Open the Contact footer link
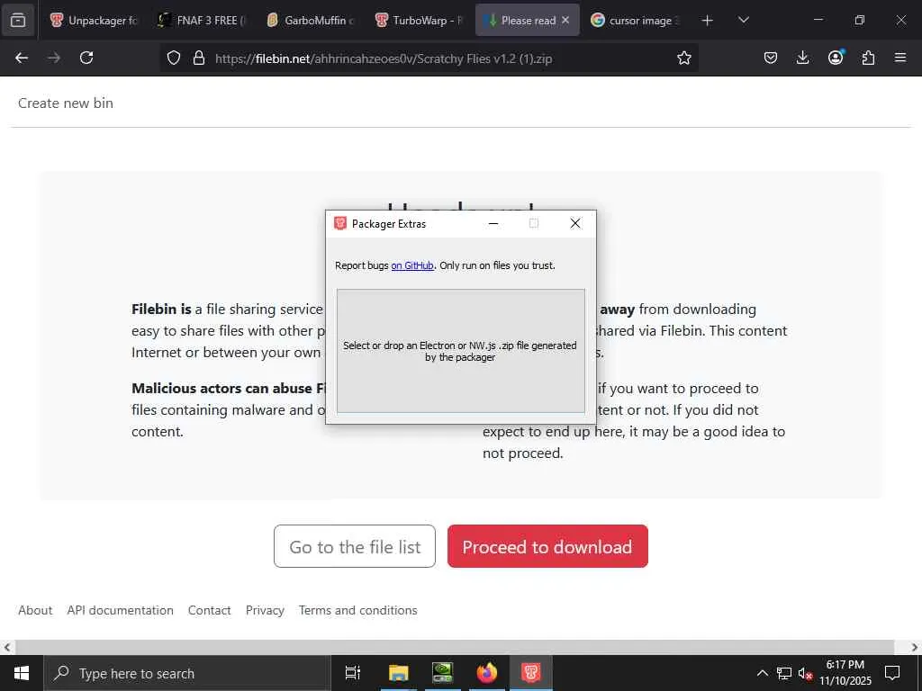This screenshot has height=691, width=922. pyautogui.click(x=209, y=610)
